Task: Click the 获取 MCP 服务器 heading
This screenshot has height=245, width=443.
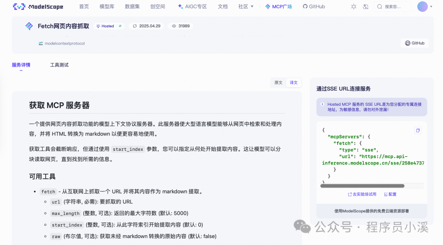Action: [x=59, y=105]
